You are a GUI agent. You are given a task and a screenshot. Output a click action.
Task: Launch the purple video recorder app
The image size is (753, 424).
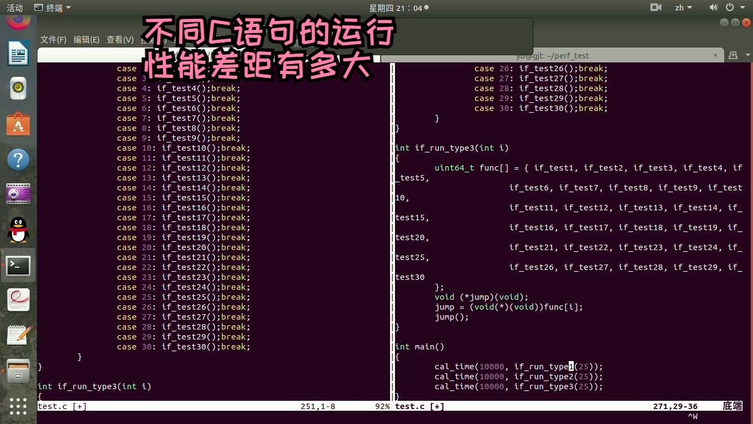click(18, 194)
